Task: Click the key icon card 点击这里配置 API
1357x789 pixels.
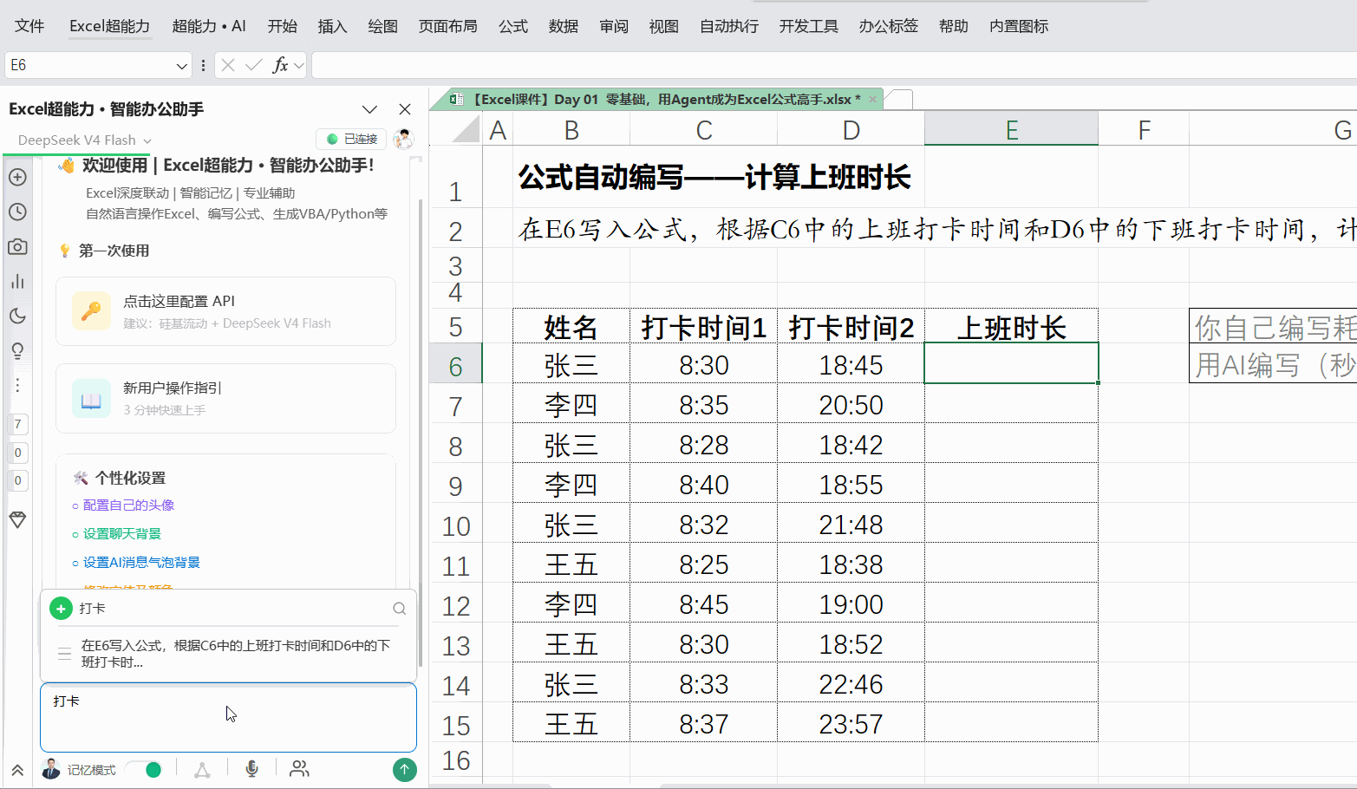Action: pos(226,311)
